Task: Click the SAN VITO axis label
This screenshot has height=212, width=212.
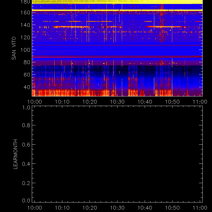Action: [x=14, y=48]
